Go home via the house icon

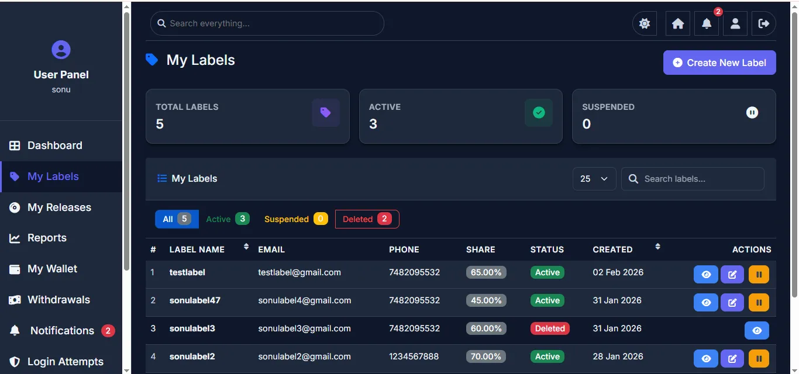pyautogui.click(x=678, y=24)
